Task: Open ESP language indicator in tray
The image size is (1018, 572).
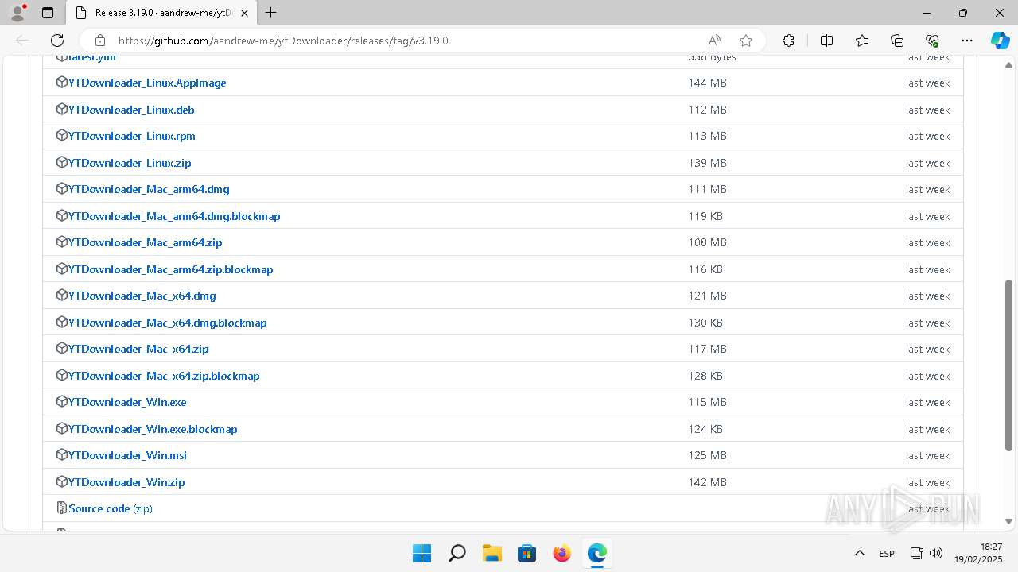Action: click(887, 553)
